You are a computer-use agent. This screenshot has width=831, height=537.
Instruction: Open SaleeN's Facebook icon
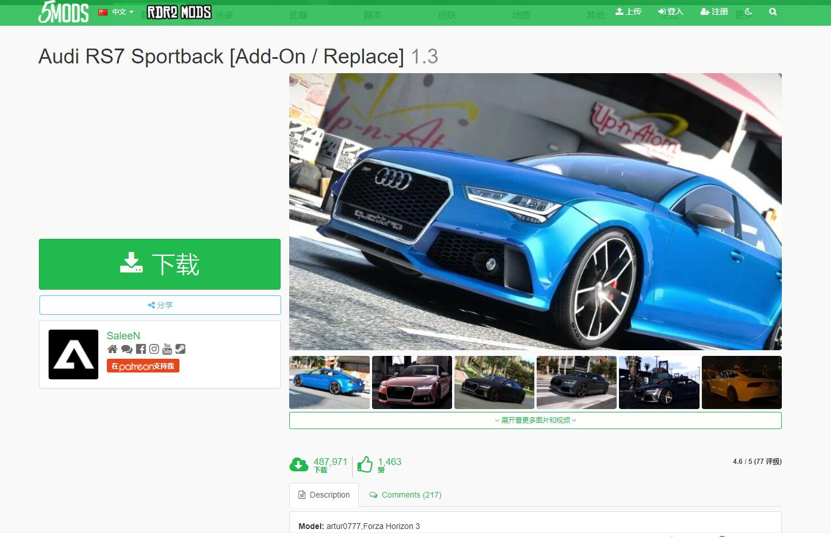[141, 349]
